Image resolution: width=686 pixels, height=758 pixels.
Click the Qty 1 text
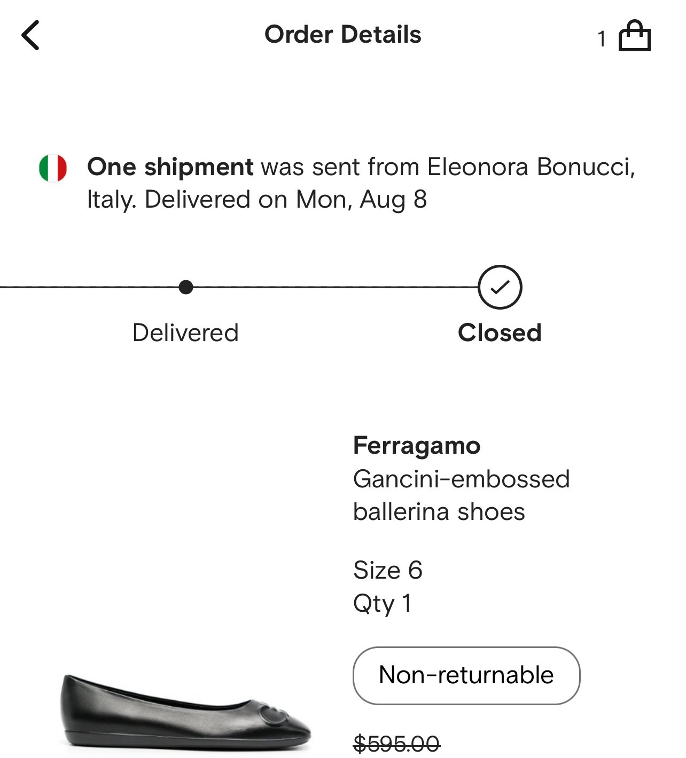coord(383,604)
